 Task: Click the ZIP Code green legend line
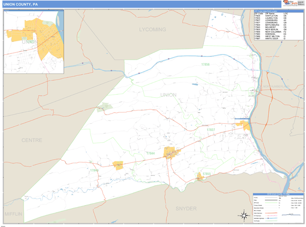[x=271, y=203]
